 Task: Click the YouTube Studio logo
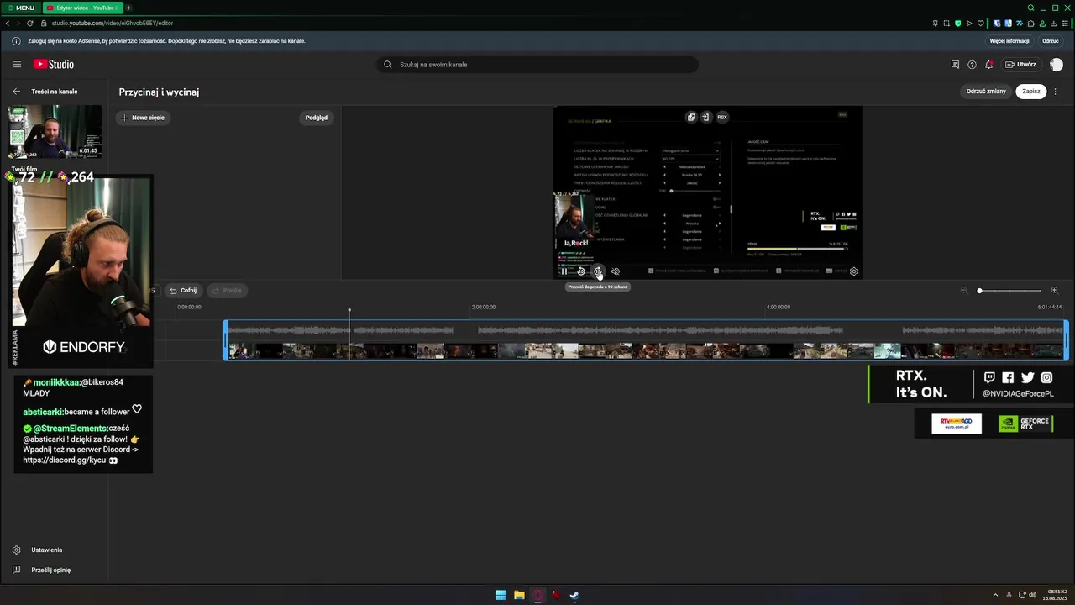54,65
